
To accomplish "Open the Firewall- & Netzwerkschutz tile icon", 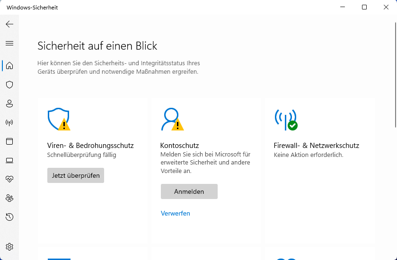I will (x=286, y=120).
